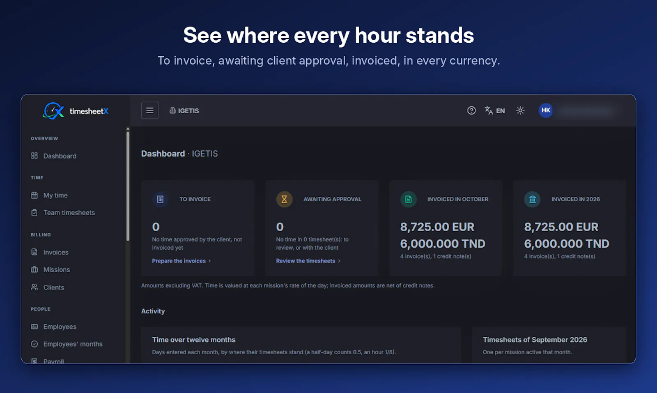657x393 pixels.
Task: Click the 6,000.000 TND value under Invoiced in 2026
Action: [x=567, y=244]
